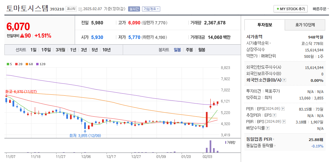Select the 1년 line chart period

click(73, 50)
